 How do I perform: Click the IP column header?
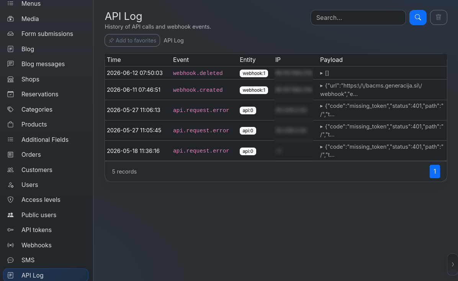[x=278, y=60]
